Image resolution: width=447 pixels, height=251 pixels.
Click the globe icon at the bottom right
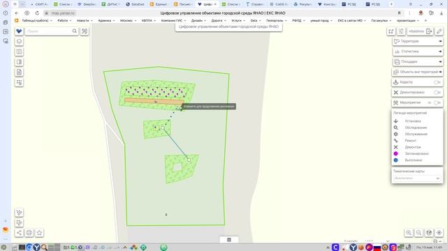(x=429, y=233)
